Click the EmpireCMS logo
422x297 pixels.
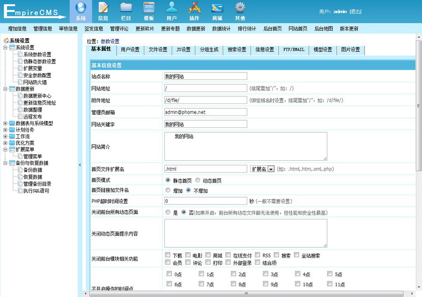(35, 12)
